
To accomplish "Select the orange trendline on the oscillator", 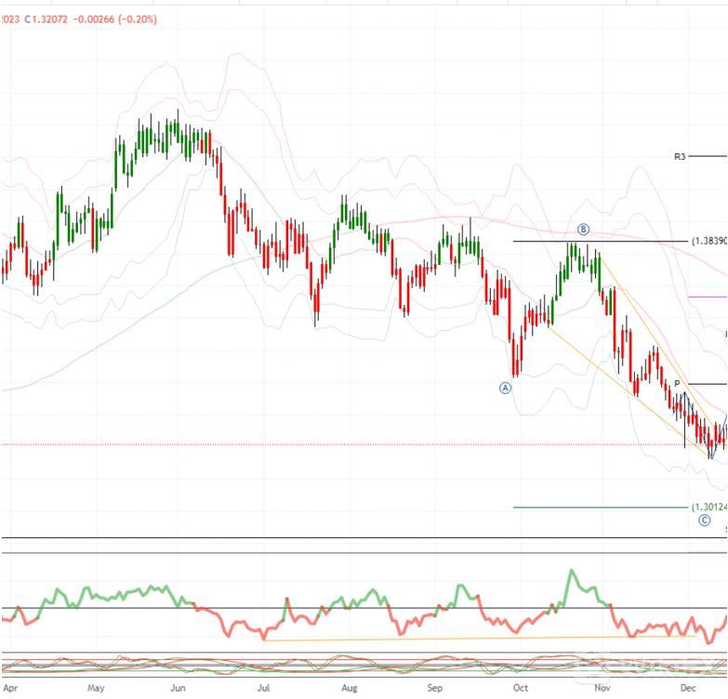I will pos(465,638).
